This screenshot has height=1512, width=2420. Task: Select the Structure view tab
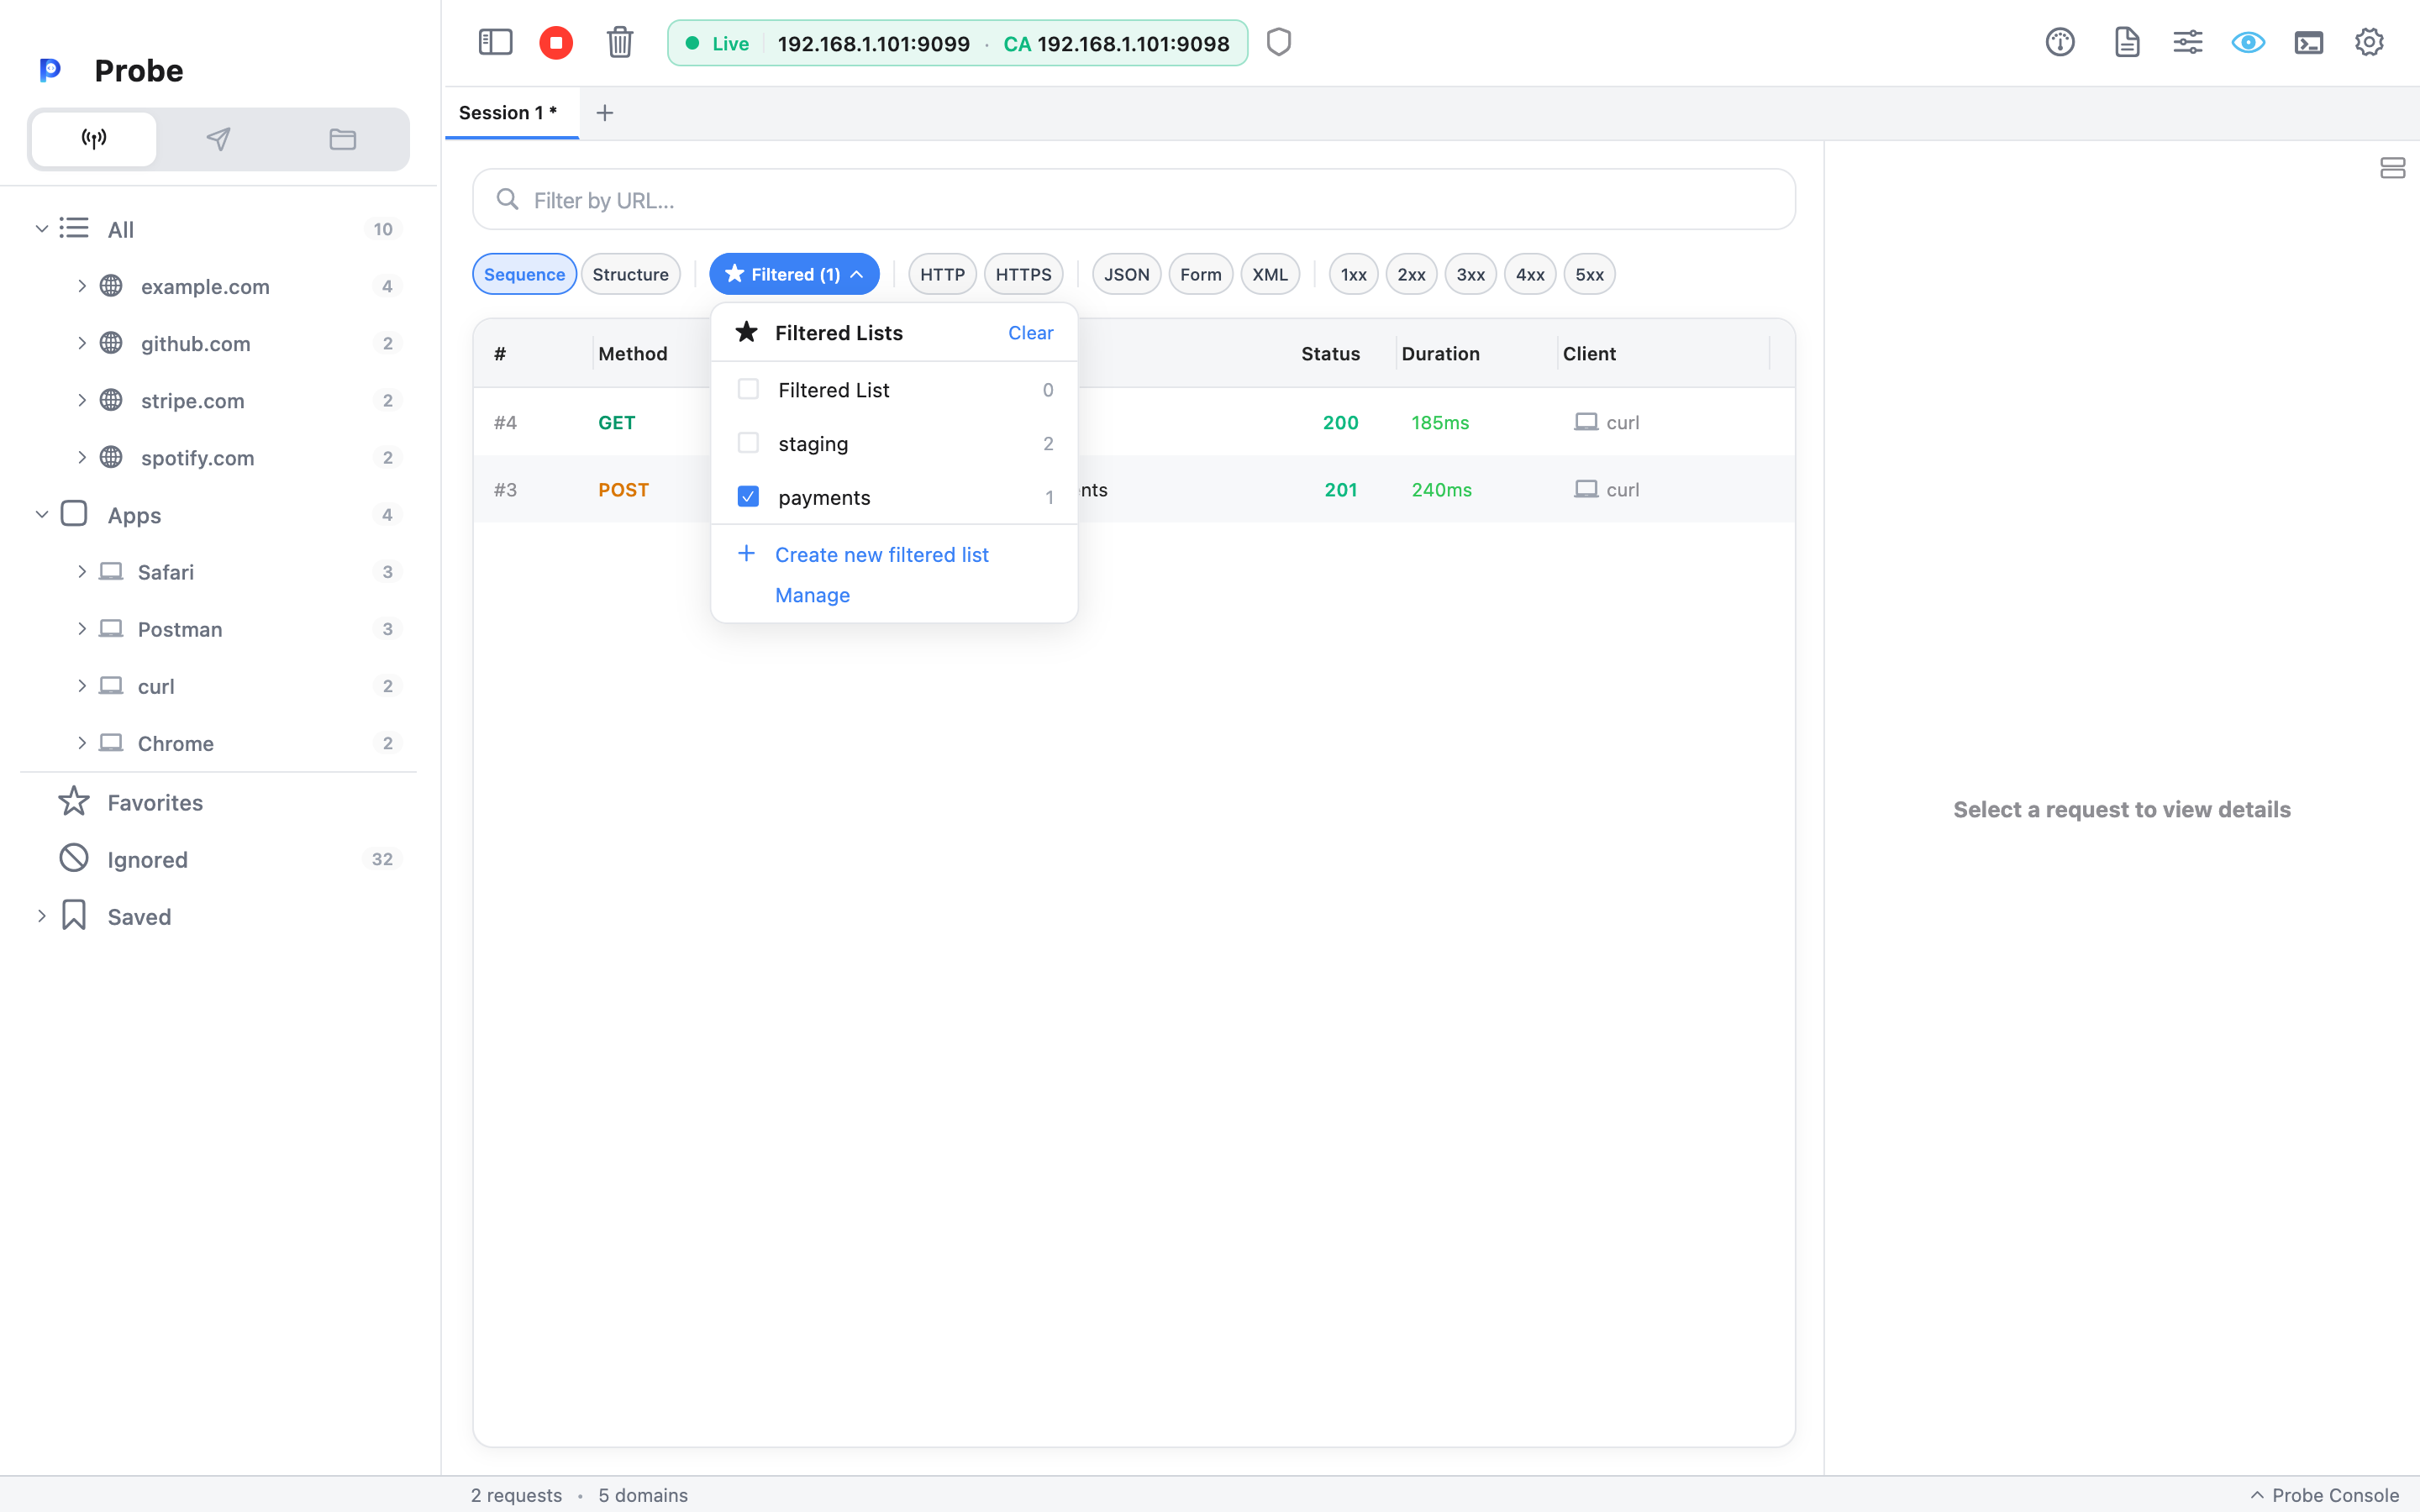coord(630,274)
